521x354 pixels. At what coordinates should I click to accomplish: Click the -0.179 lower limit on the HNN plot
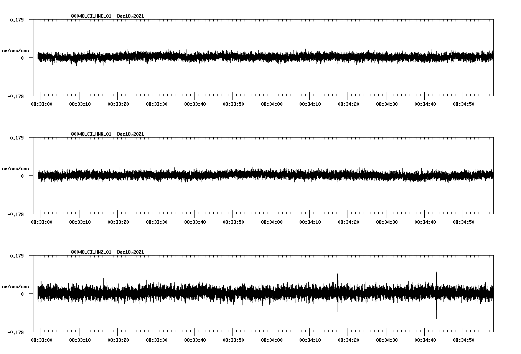(x=15, y=214)
